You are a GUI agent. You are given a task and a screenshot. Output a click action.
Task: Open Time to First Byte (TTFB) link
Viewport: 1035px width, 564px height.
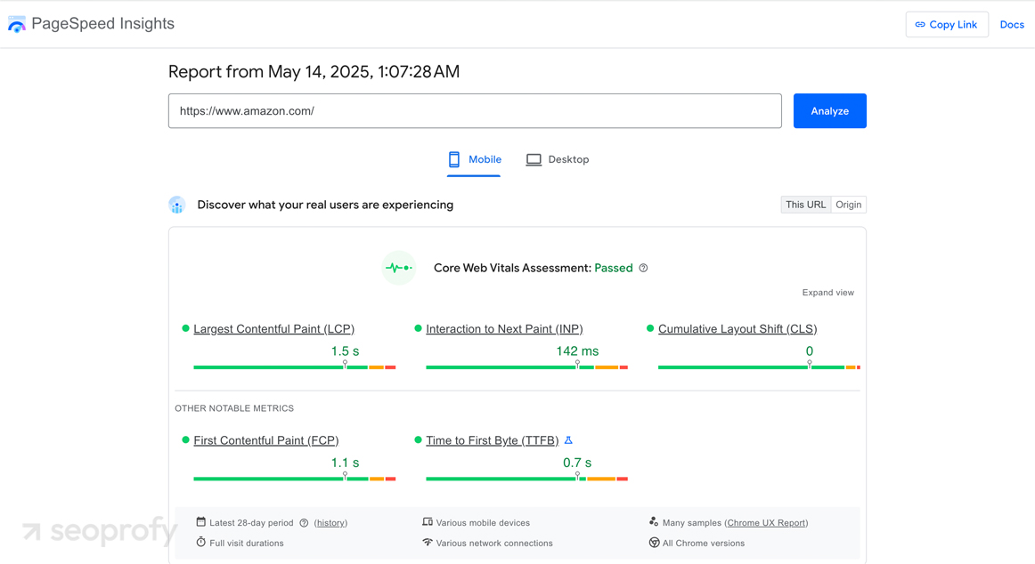(x=492, y=440)
